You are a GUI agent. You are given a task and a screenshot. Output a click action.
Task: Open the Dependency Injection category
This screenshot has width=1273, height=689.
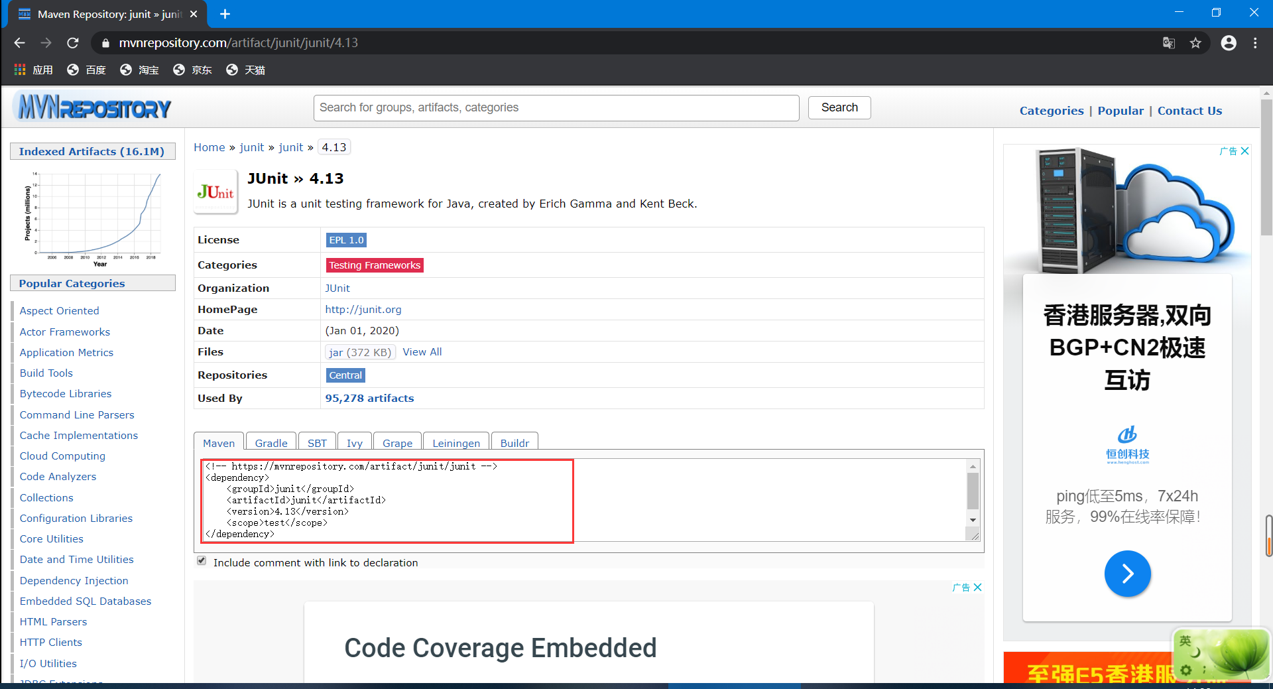[x=74, y=580]
